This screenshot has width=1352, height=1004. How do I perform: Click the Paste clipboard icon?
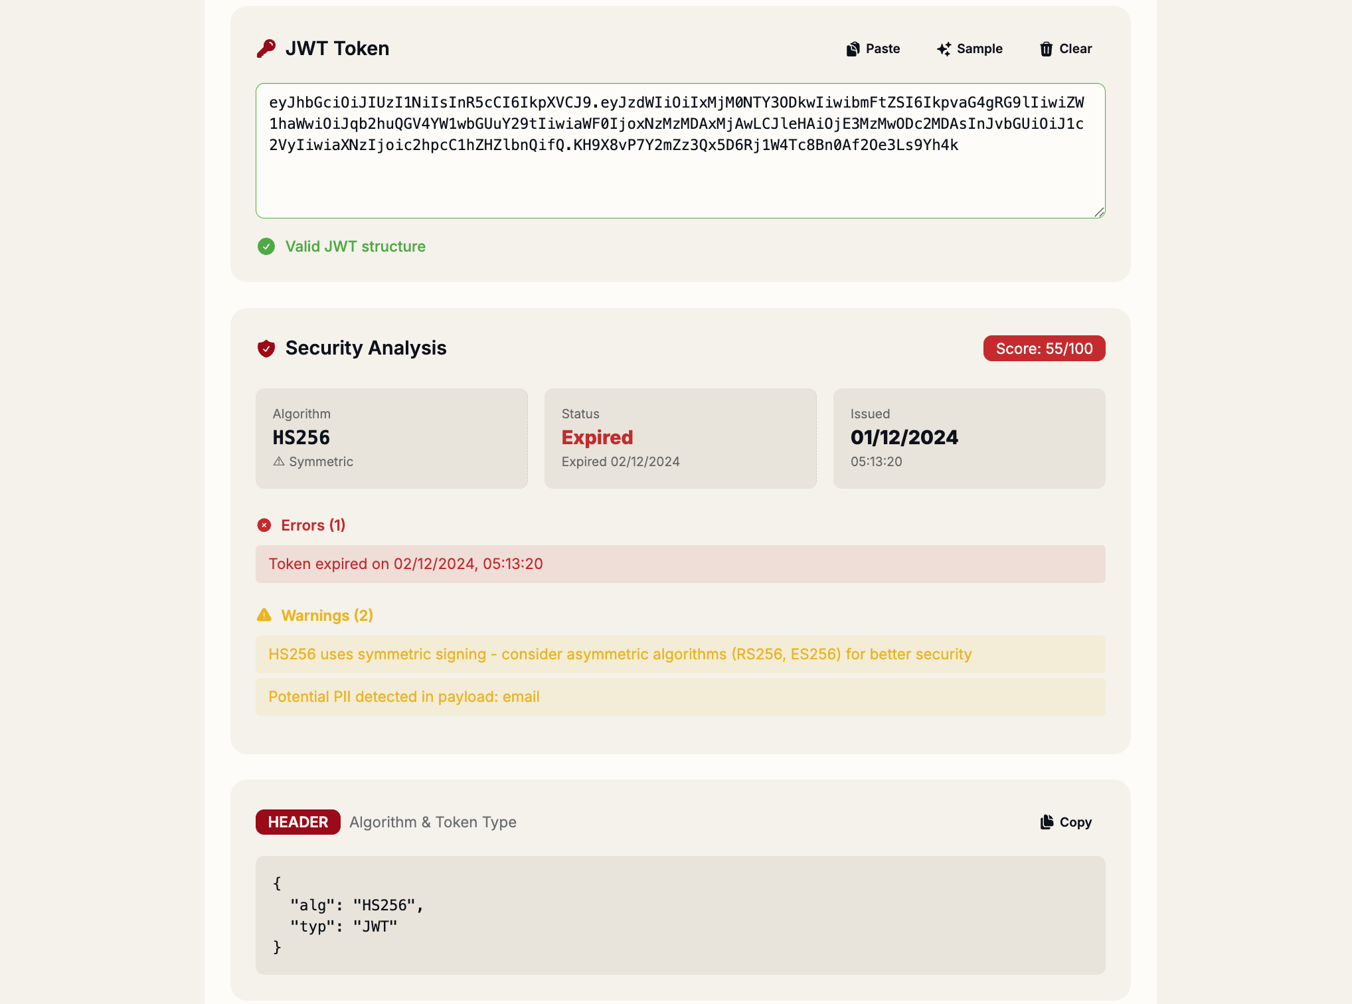852,48
